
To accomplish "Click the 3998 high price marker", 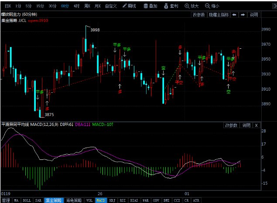I will [x=95, y=30].
